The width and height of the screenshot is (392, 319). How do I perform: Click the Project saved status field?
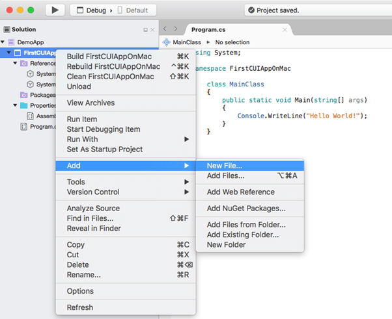318,10
